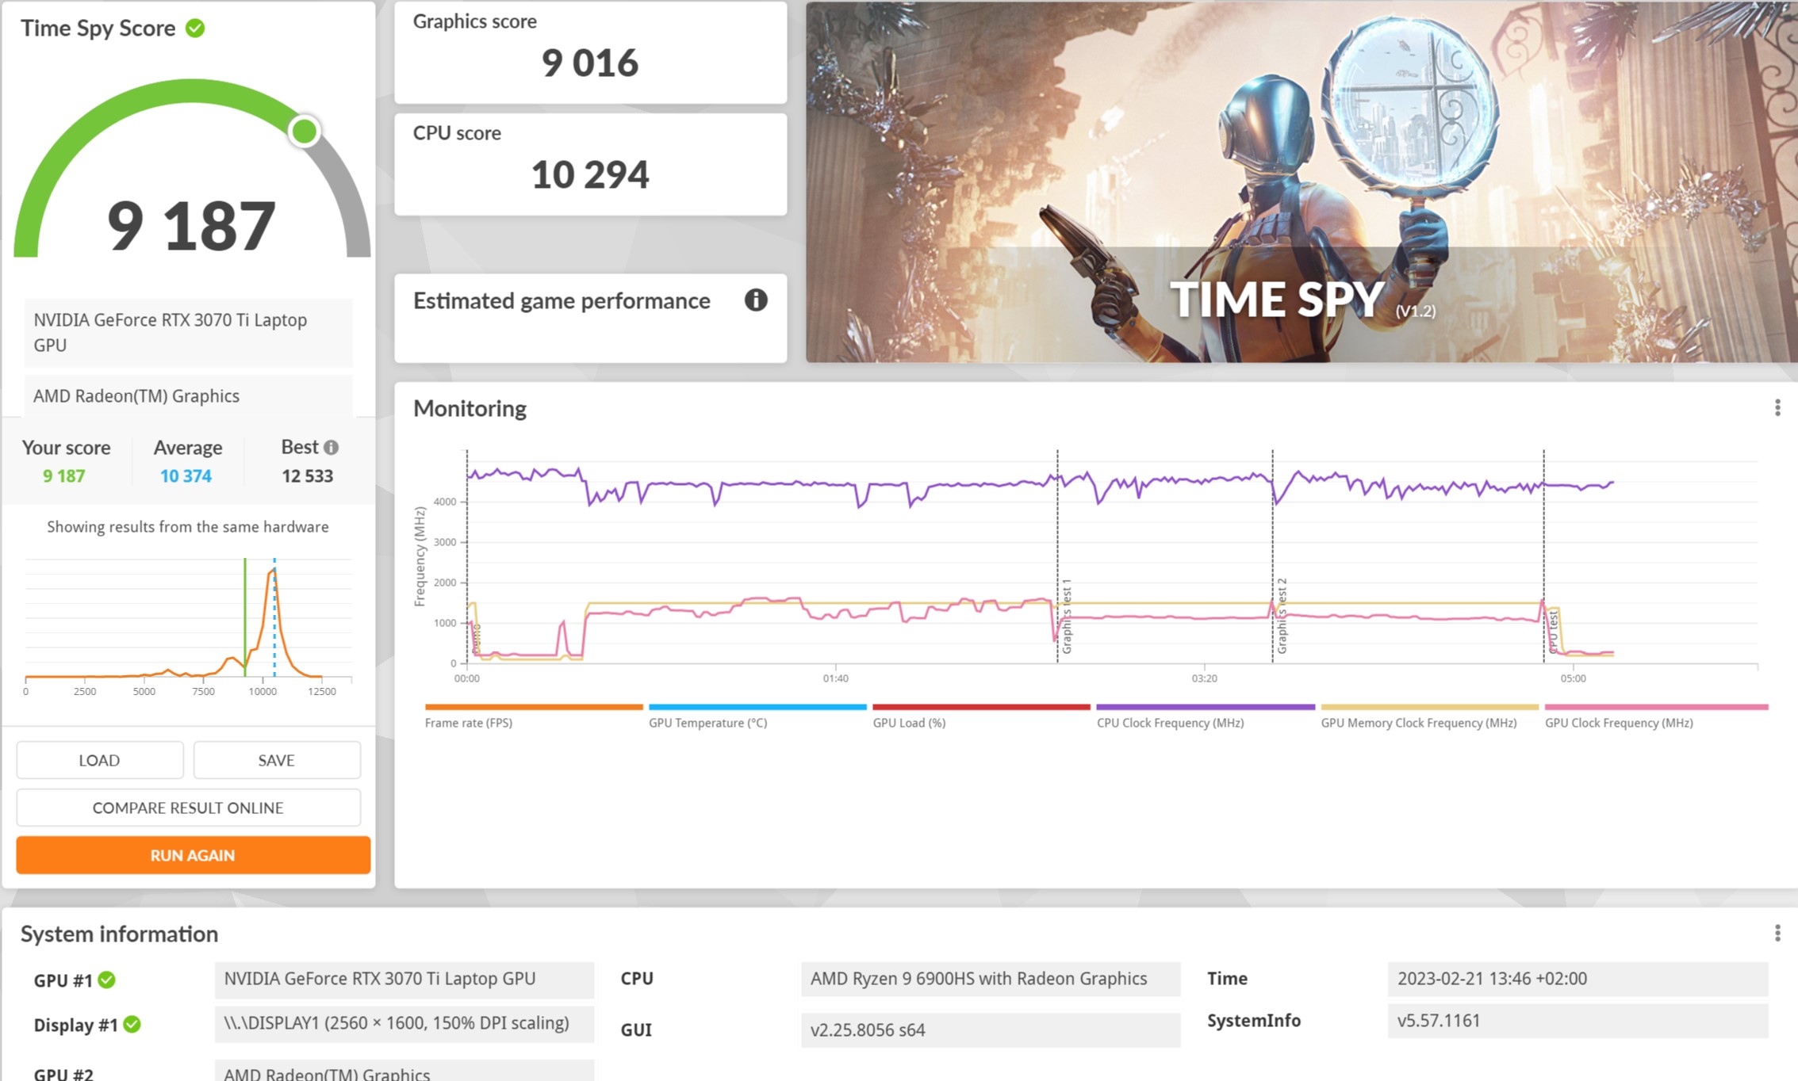Open the System information three-dot menu
The image size is (1798, 1081).
[1777, 934]
